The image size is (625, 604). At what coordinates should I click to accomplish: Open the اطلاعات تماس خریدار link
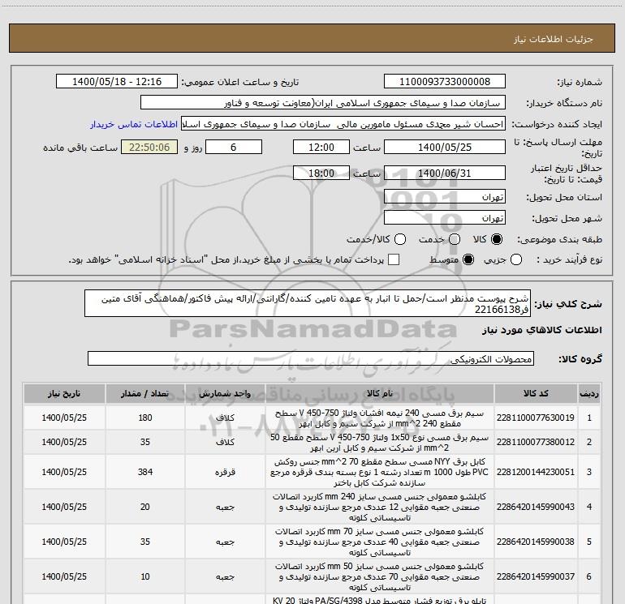click(x=134, y=124)
